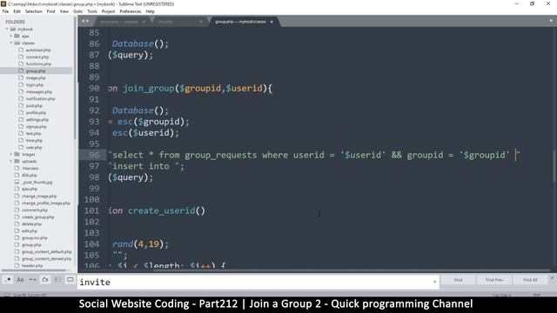Screen dimensions: 557x313
Task: Open the Goto menu
Action: (x=77, y=11)
